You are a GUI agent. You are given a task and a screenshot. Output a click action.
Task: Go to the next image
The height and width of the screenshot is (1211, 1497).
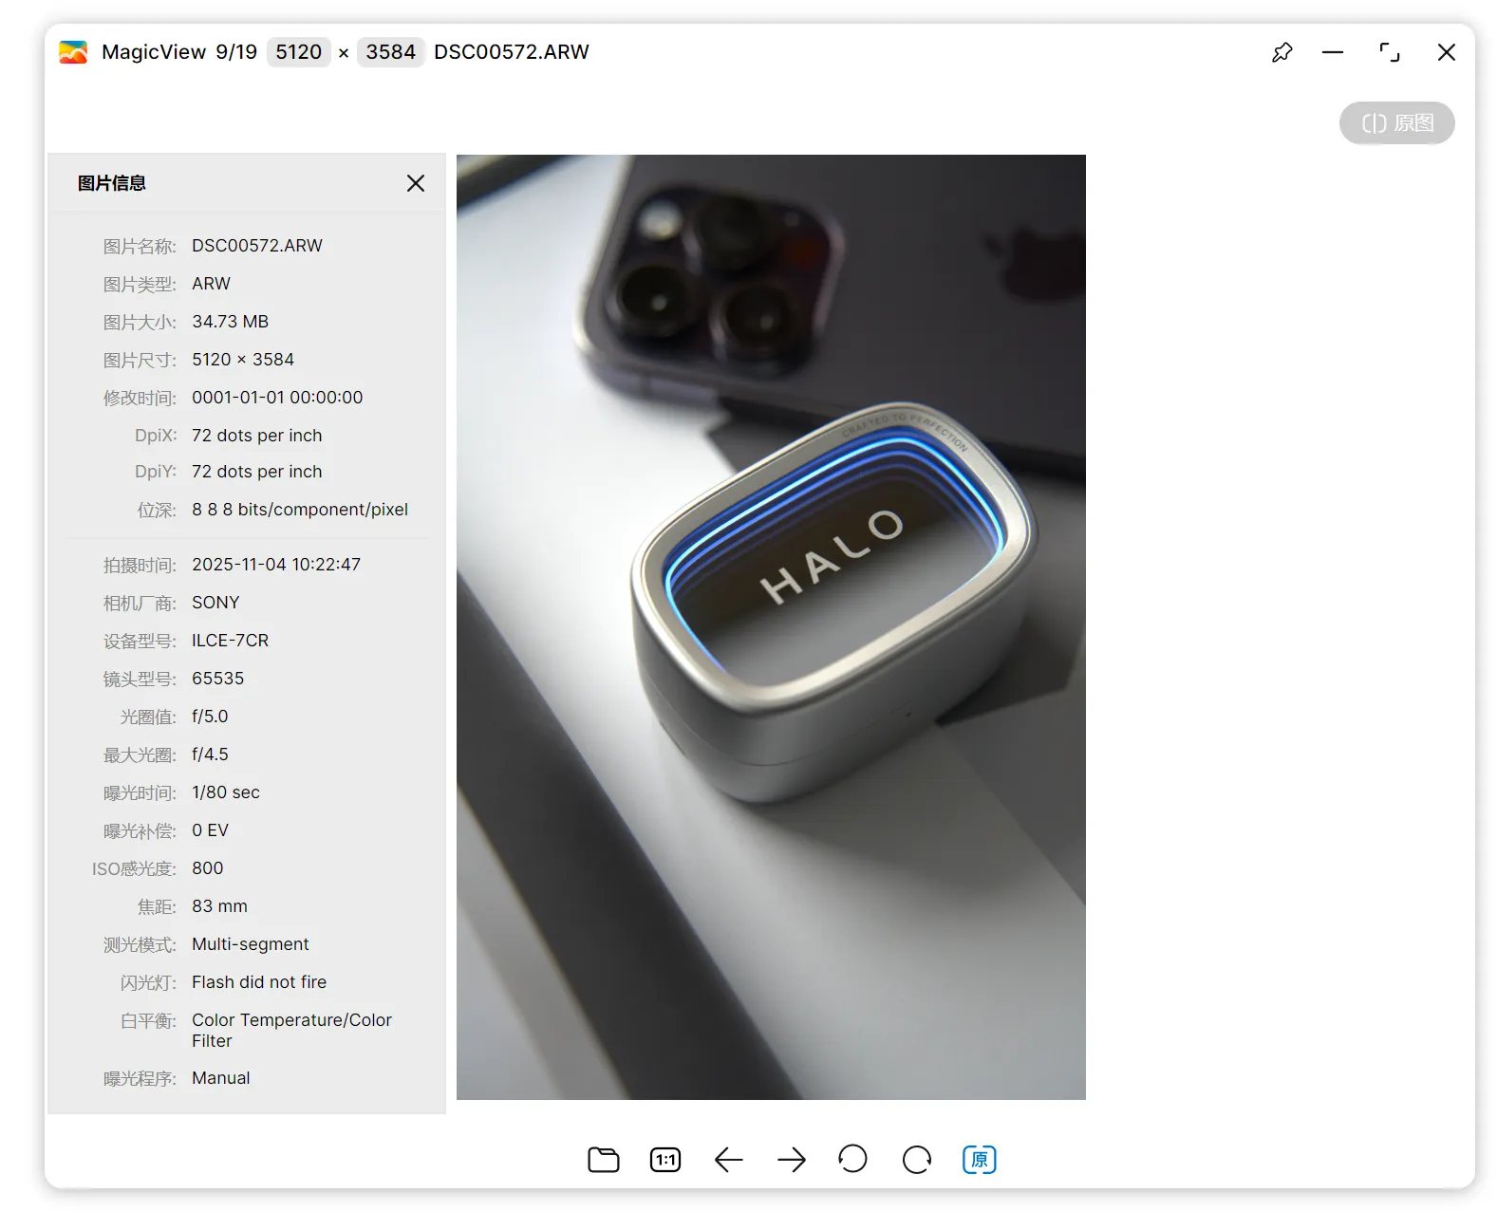791,1159
